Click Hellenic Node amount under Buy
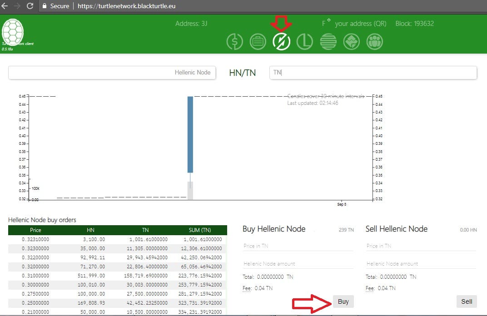The image size is (487, 316). click(x=298, y=264)
